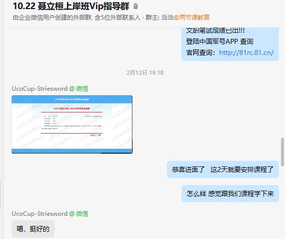Open the exam score screenshot thumbnail
The height and width of the screenshot is (239, 285).
(72, 125)
